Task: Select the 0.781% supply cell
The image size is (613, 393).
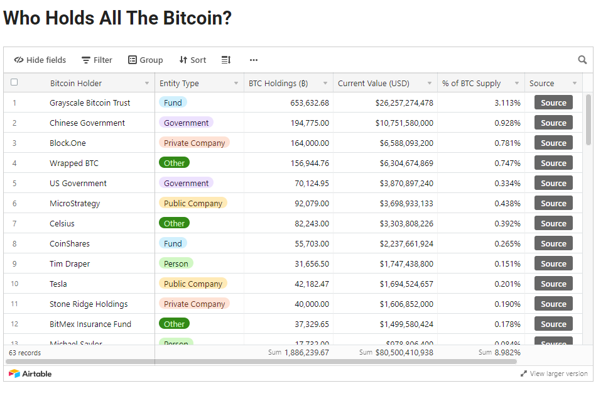Action: [481, 143]
